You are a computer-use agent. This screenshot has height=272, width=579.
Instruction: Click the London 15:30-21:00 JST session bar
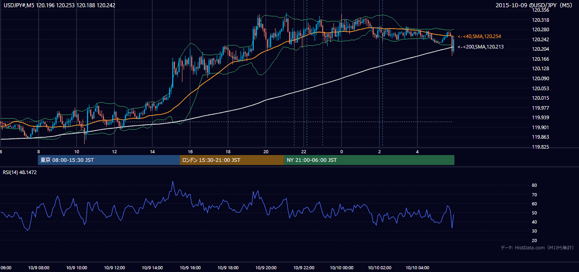(232, 160)
